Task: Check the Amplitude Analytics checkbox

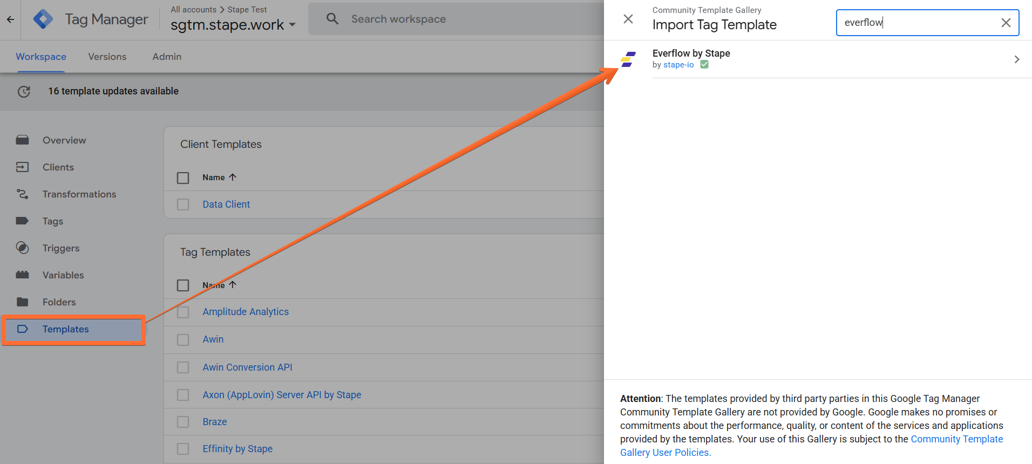Action: coord(183,312)
